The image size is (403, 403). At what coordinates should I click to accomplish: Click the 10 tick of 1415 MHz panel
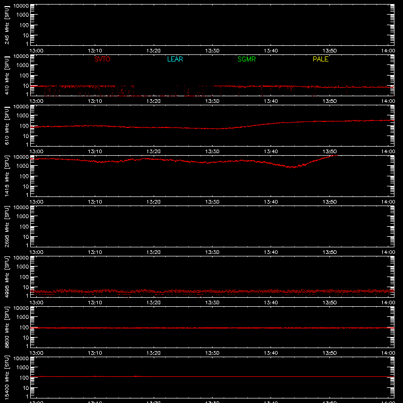pyautogui.click(x=26, y=186)
